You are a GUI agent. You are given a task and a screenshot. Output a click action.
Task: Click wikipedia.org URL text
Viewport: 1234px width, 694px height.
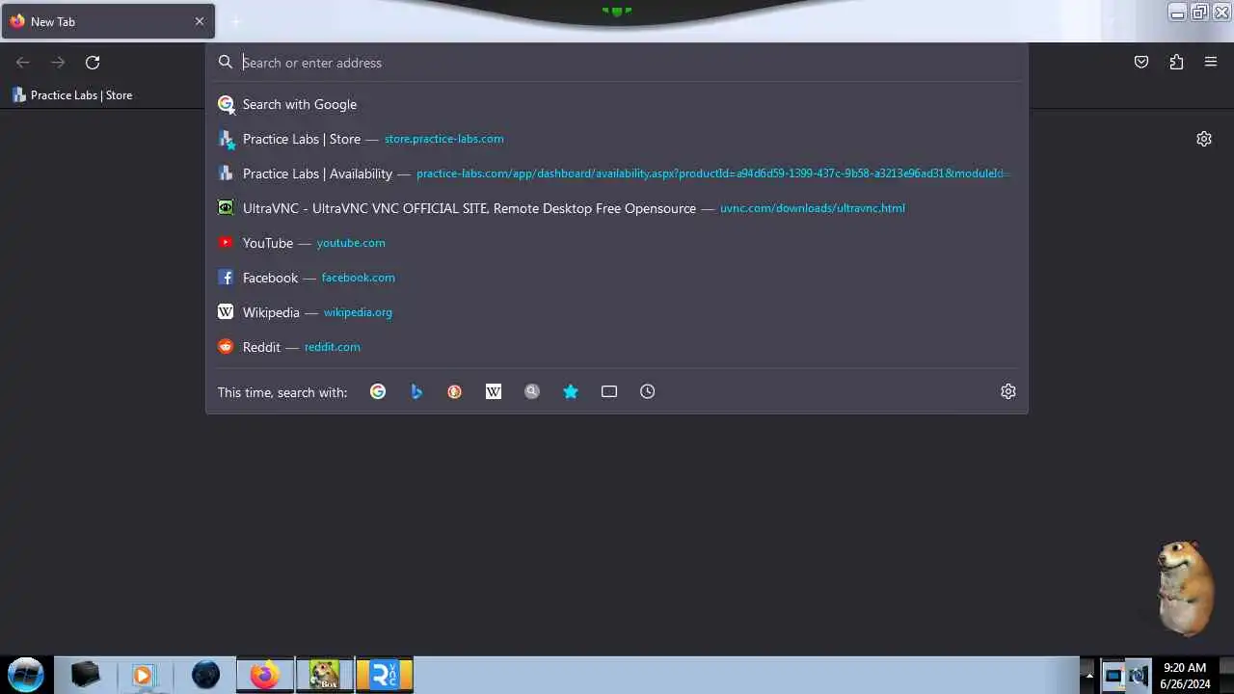[358, 312]
